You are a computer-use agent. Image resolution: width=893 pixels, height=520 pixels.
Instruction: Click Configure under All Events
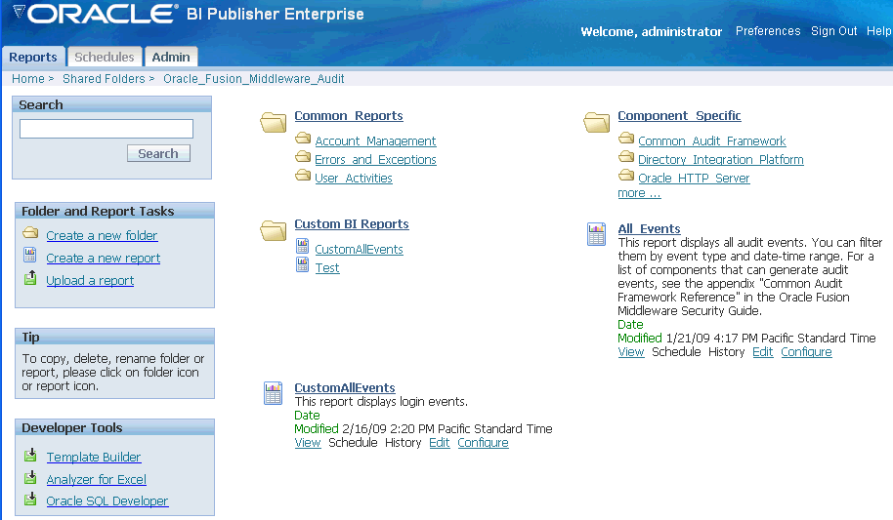806,352
